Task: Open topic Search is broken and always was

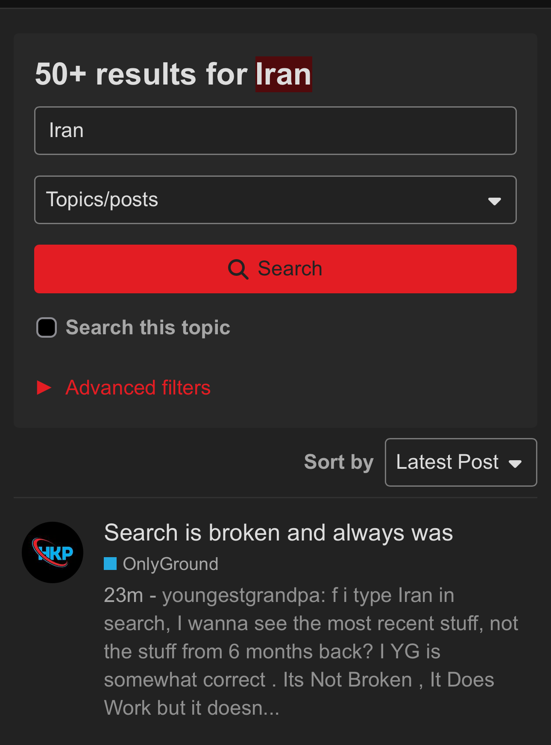Action: pos(278,533)
